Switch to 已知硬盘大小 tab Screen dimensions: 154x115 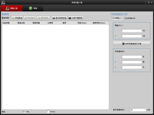click(118, 18)
